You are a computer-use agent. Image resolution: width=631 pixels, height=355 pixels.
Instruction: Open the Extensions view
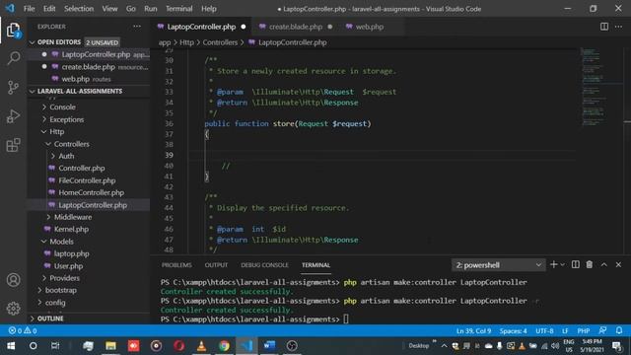coord(13,145)
